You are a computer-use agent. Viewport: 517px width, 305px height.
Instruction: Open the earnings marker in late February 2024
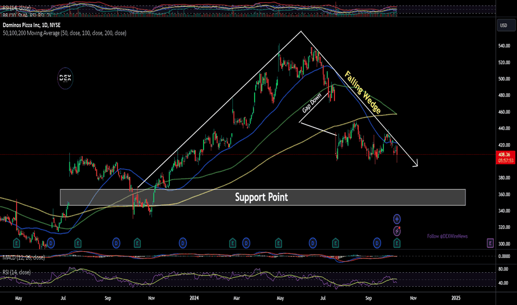click(x=232, y=243)
